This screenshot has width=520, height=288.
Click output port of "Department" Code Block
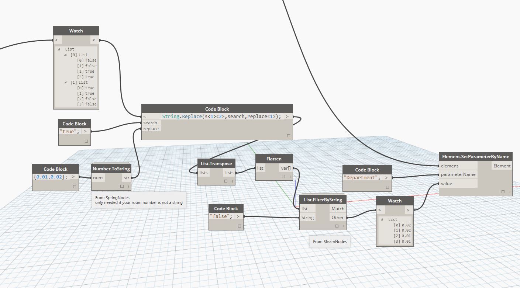[x=387, y=177]
